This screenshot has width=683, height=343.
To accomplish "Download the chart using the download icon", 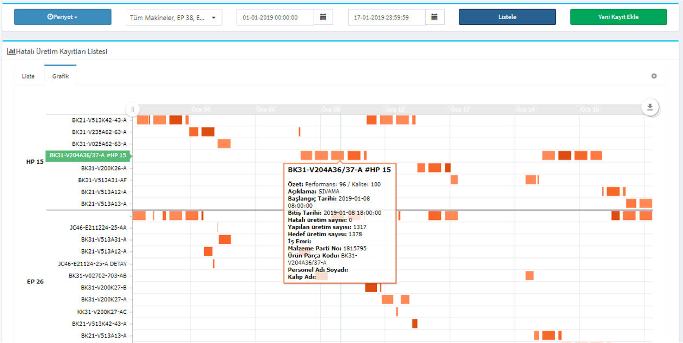I will pyautogui.click(x=650, y=107).
